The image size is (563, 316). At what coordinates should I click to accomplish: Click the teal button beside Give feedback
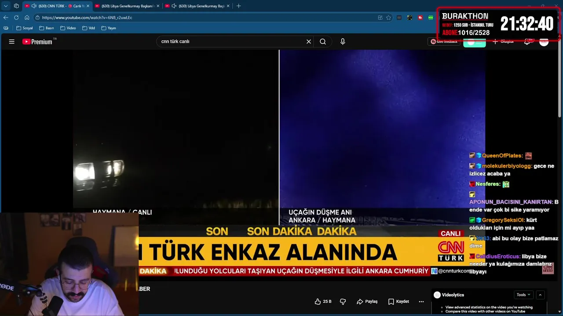[x=475, y=43]
